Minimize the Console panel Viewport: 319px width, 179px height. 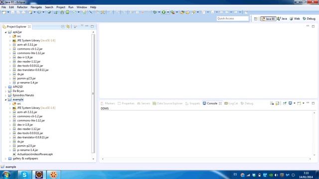[308, 103]
